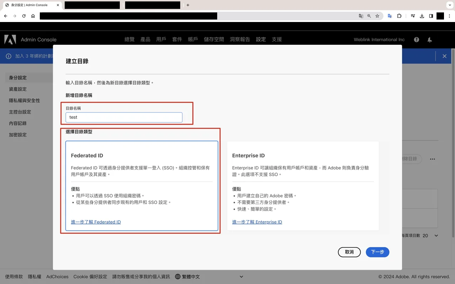Click the globe icon next to 繁體中文
Viewport: 455px width, 284px height.
coord(178,277)
